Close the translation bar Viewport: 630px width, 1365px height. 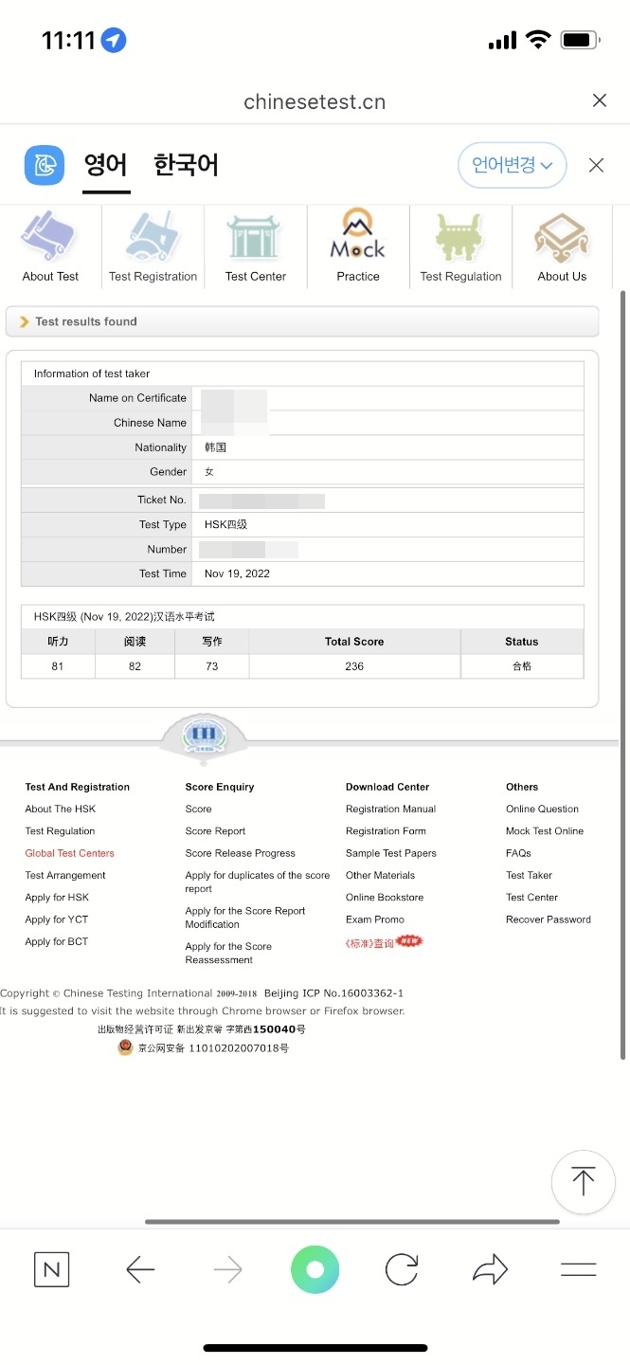596,166
